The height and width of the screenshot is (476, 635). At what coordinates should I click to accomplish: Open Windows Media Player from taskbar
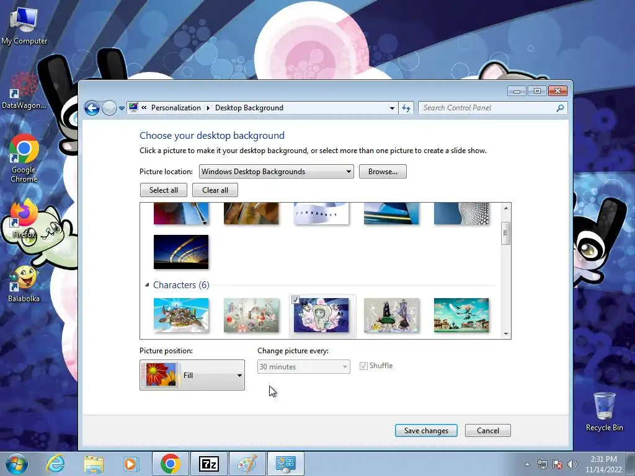point(130,464)
